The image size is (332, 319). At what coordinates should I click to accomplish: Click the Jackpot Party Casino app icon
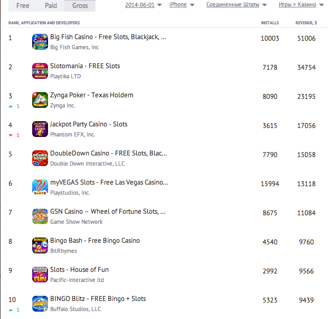(40, 129)
